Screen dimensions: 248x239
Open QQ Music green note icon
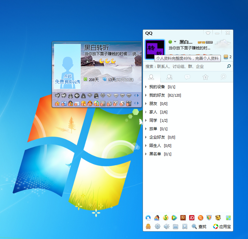[x=166, y=218]
